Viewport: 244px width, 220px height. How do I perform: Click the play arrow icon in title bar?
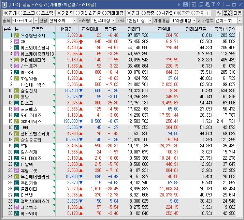pos(179,5)
